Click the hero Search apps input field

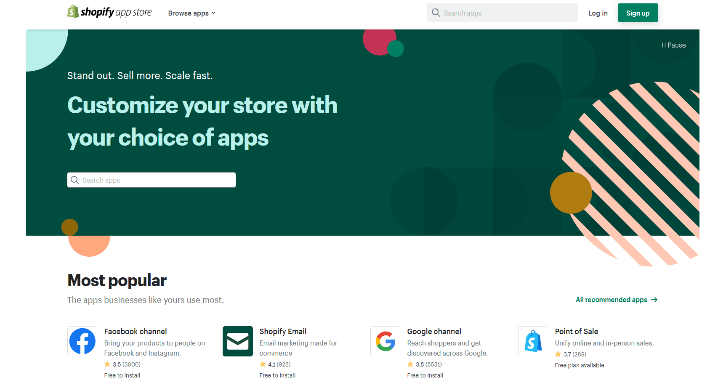pyautogui.click(x=152, y=180)
